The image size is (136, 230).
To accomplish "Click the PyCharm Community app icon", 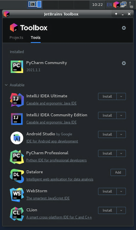I will pyautogui.click(x=17, y=67).
